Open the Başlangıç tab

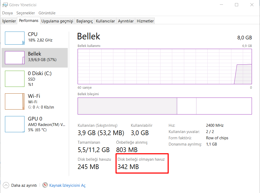[x=84, y=21]
